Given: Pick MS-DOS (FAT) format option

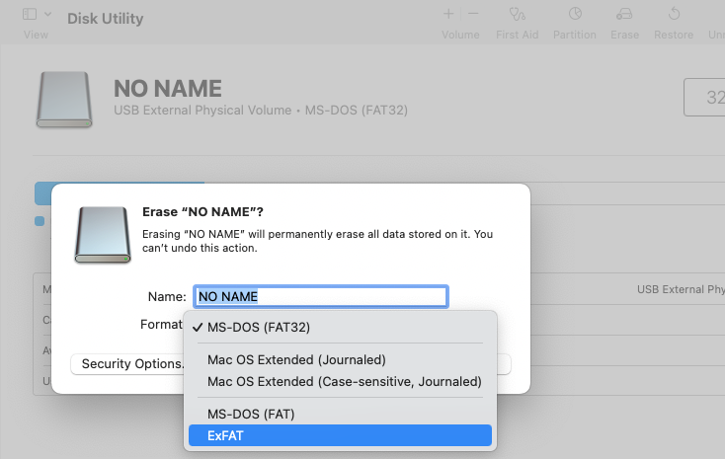Looking at the screenshot, I should 341,414.
